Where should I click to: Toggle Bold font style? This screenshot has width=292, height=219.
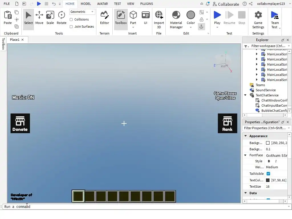point(269,161)
